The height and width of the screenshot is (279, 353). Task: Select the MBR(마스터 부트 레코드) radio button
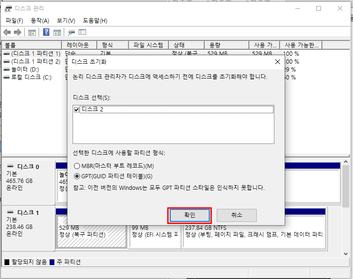(x=77, y=166)
